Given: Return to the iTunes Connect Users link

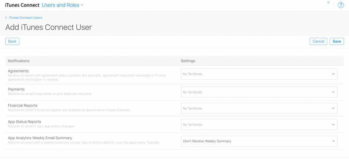Looking at the screenshot, I should [25, 18].
